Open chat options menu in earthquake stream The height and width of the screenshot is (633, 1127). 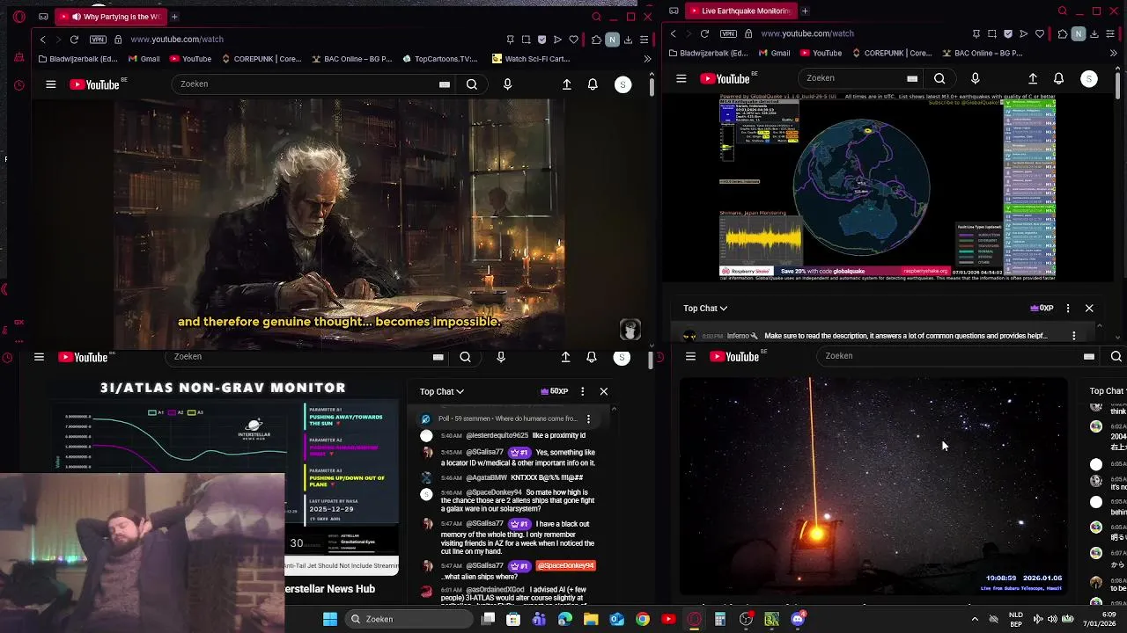[x=1068, y=309]
